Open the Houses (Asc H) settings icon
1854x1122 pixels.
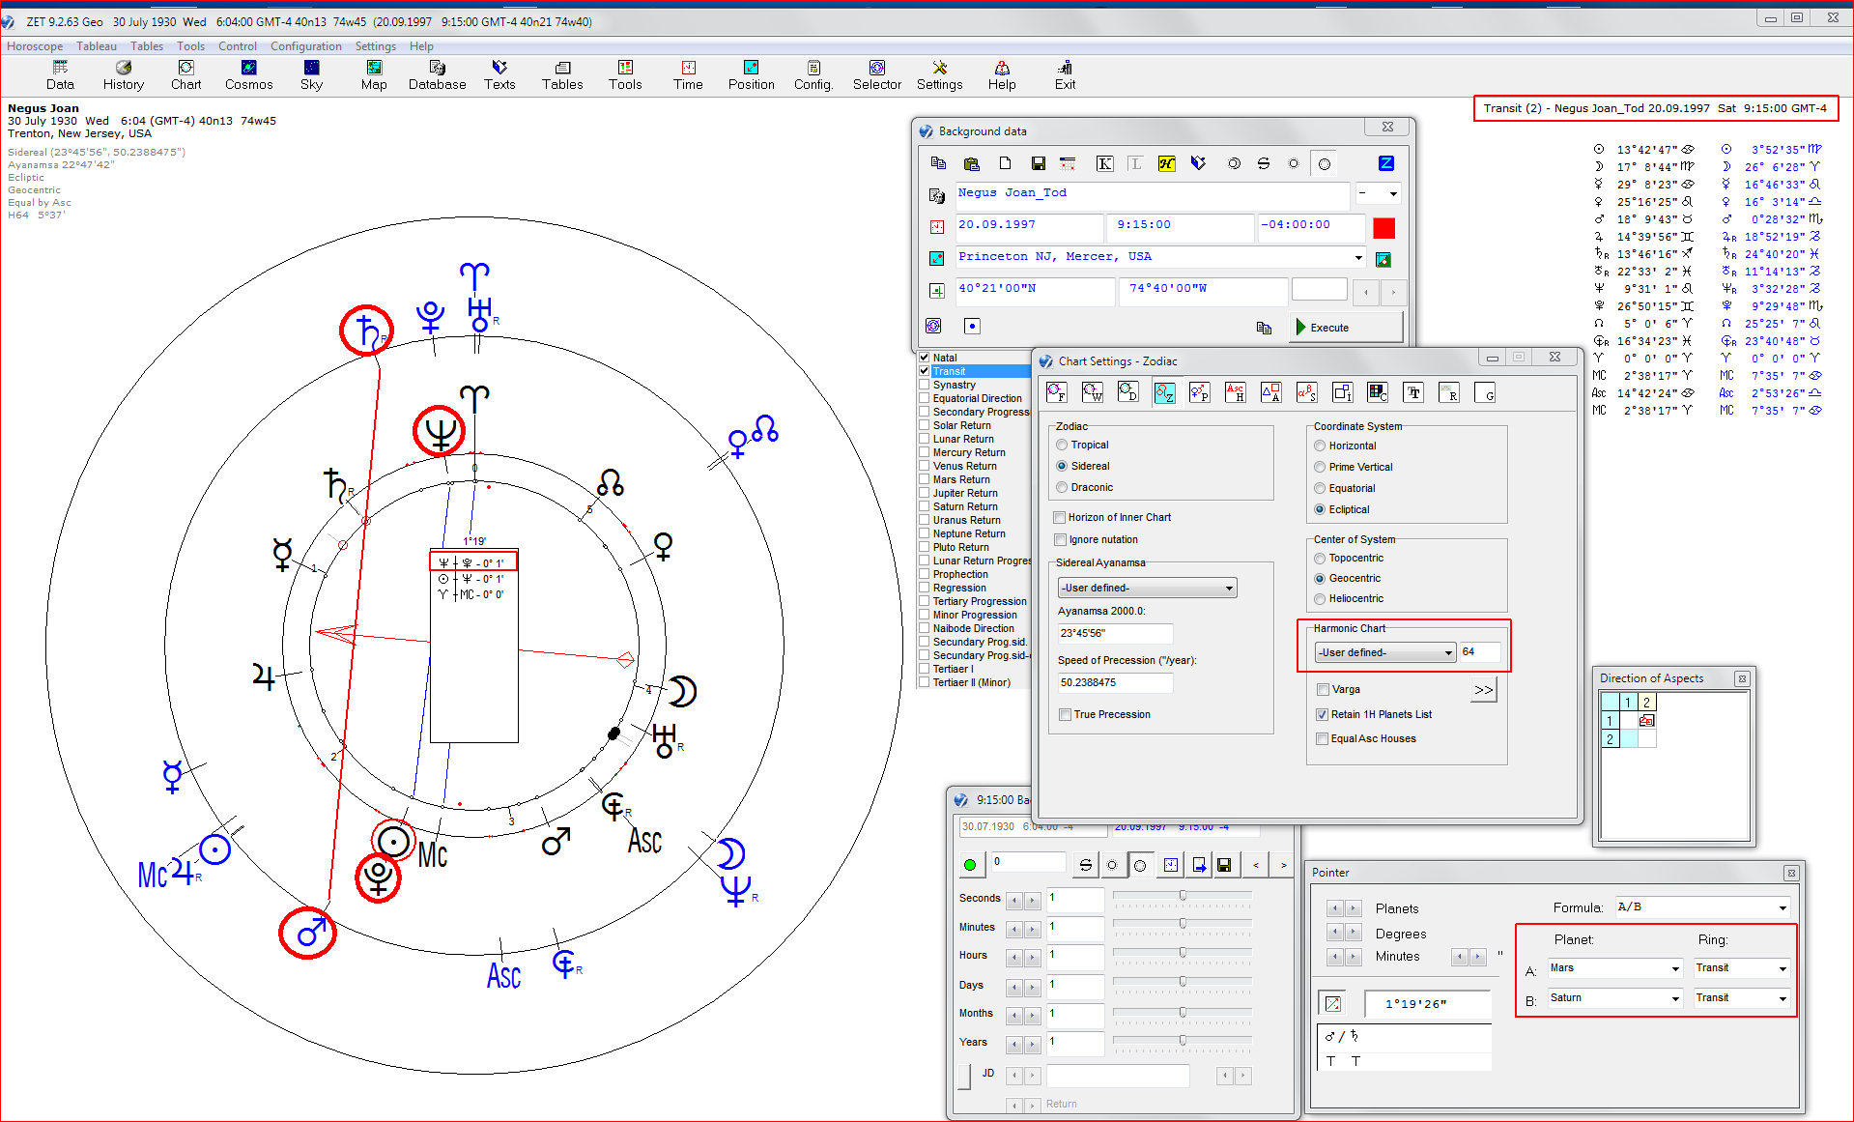(1235, 392)
